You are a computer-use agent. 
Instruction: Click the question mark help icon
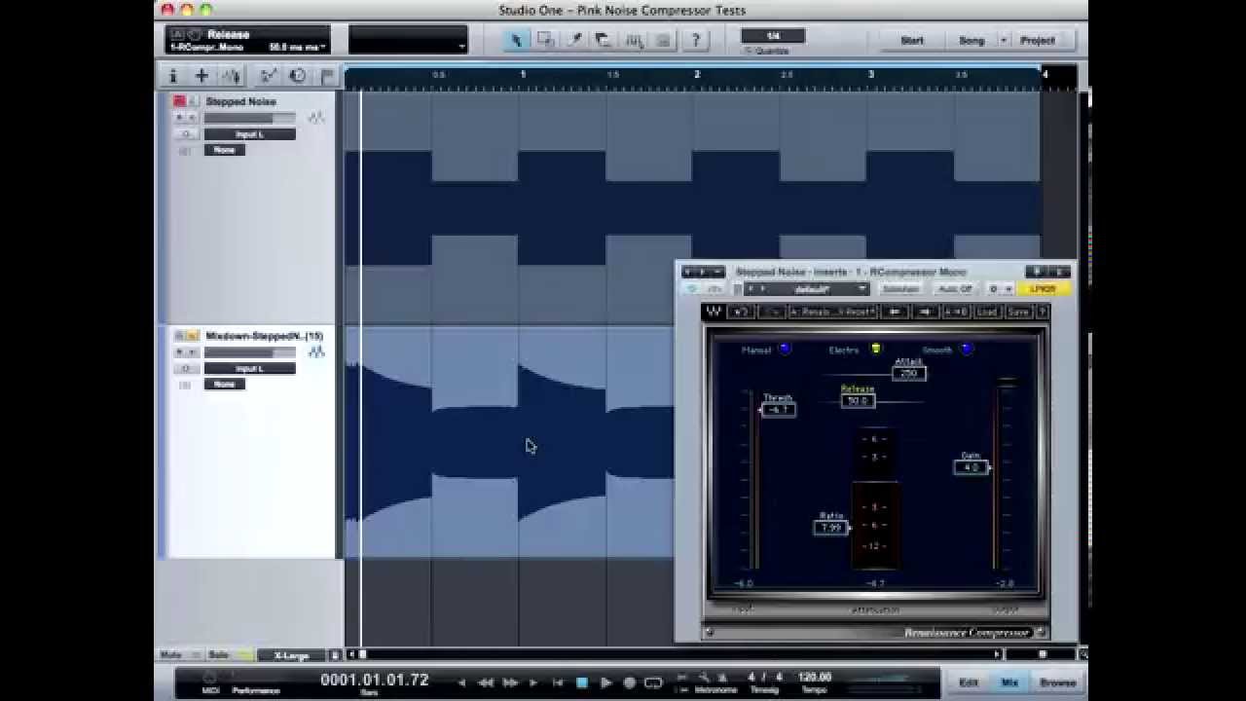pos(695,40)
